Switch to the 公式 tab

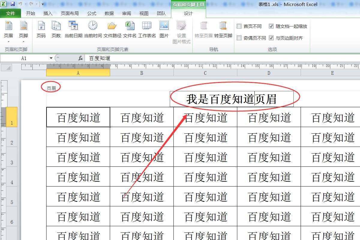coord(92,13)
